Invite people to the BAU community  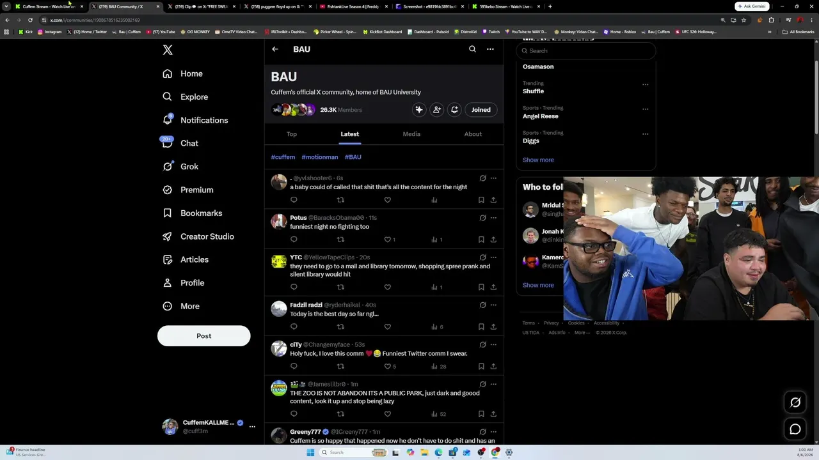point(437,110)
